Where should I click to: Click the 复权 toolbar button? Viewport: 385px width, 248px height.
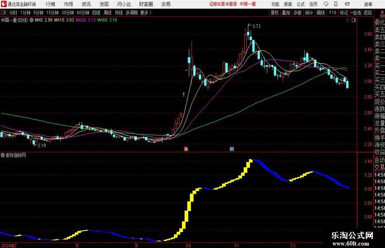275,13
